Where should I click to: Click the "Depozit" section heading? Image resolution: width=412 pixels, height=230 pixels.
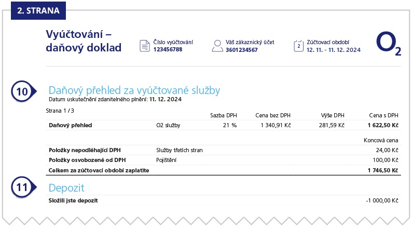click(x=66, y=187)
